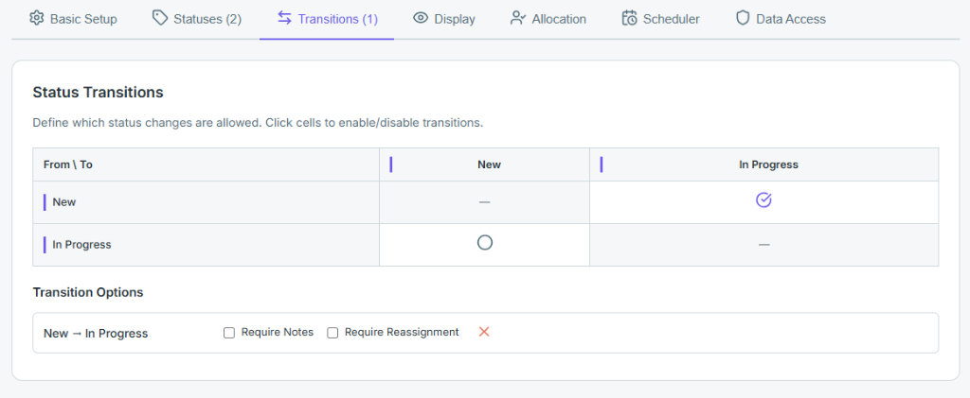This screenshot has height=398, width=970.
Task: Click the In Progress to In Progress dash cell
Action: tap(764, 245)
